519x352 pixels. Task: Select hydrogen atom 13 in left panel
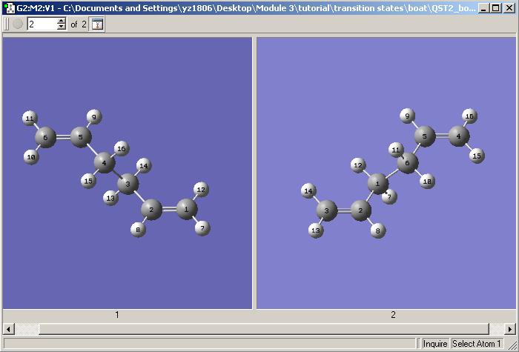pos(110,198)
